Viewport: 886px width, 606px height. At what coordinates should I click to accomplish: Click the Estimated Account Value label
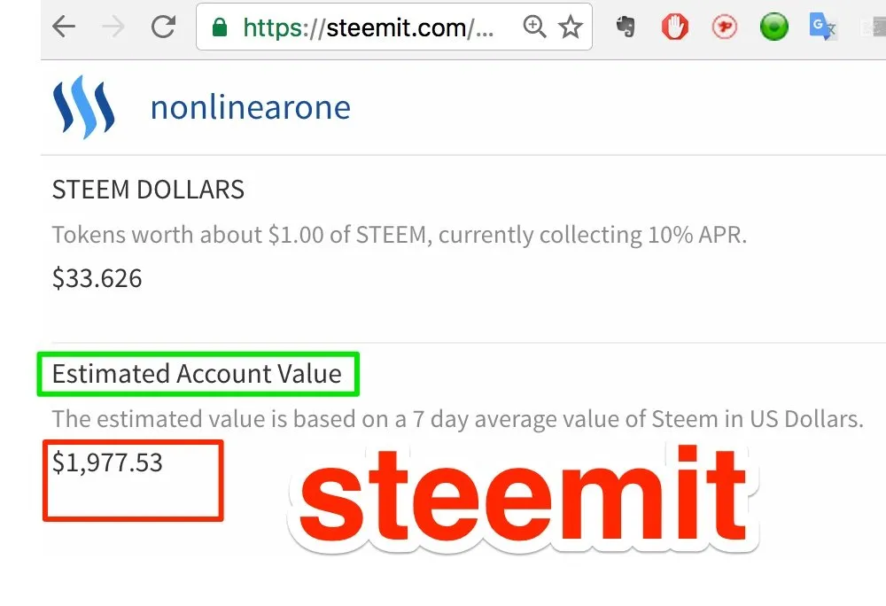(x=197, y=374)
